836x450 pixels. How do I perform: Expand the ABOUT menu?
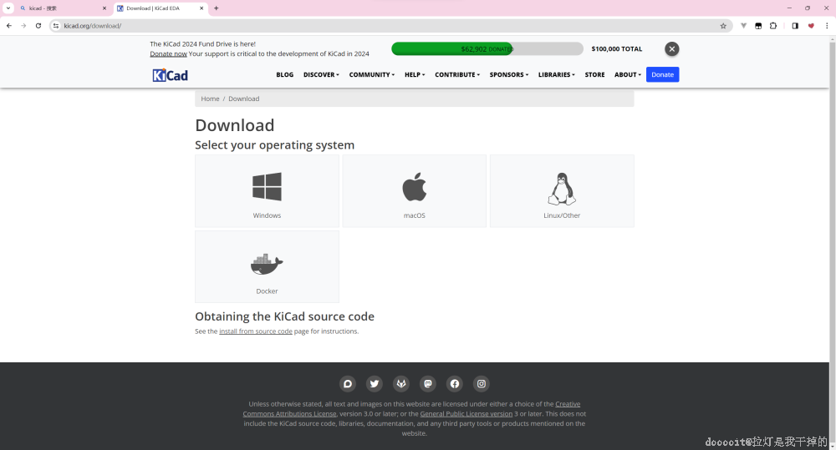(x=628, y=74)
